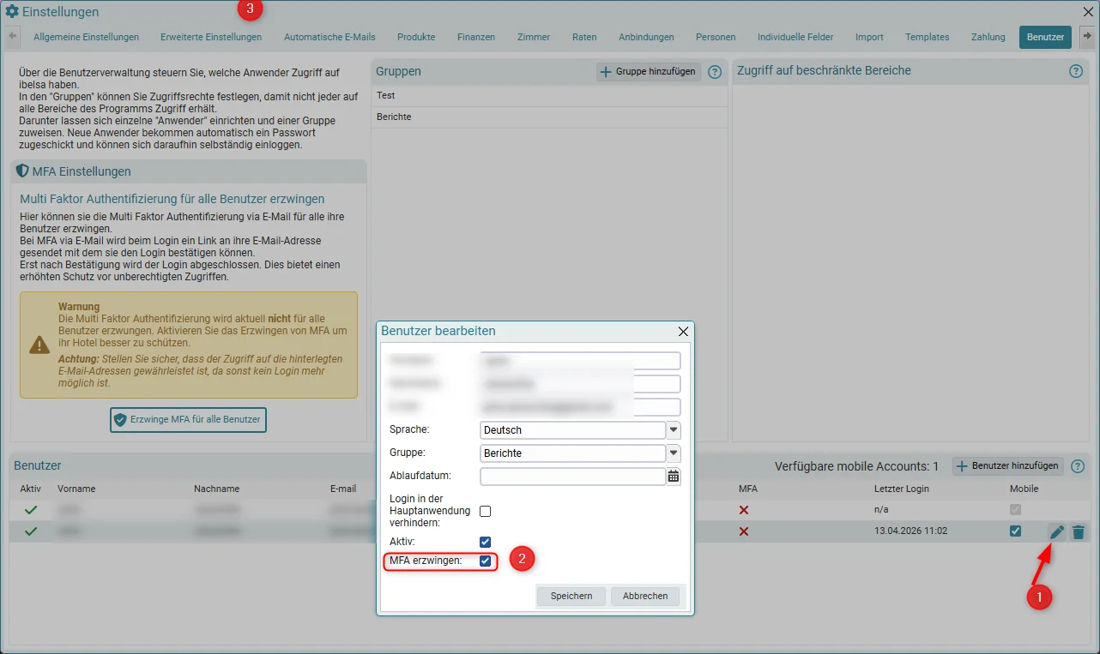Open help for Zugriff auf beschränkte Bereiche
The height and width of the screenshot is (654, 1100).
(x=1076, y=71)
